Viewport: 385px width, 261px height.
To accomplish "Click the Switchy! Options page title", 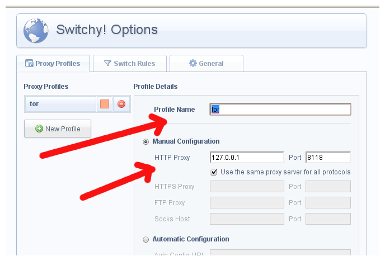I will [107, 30].
